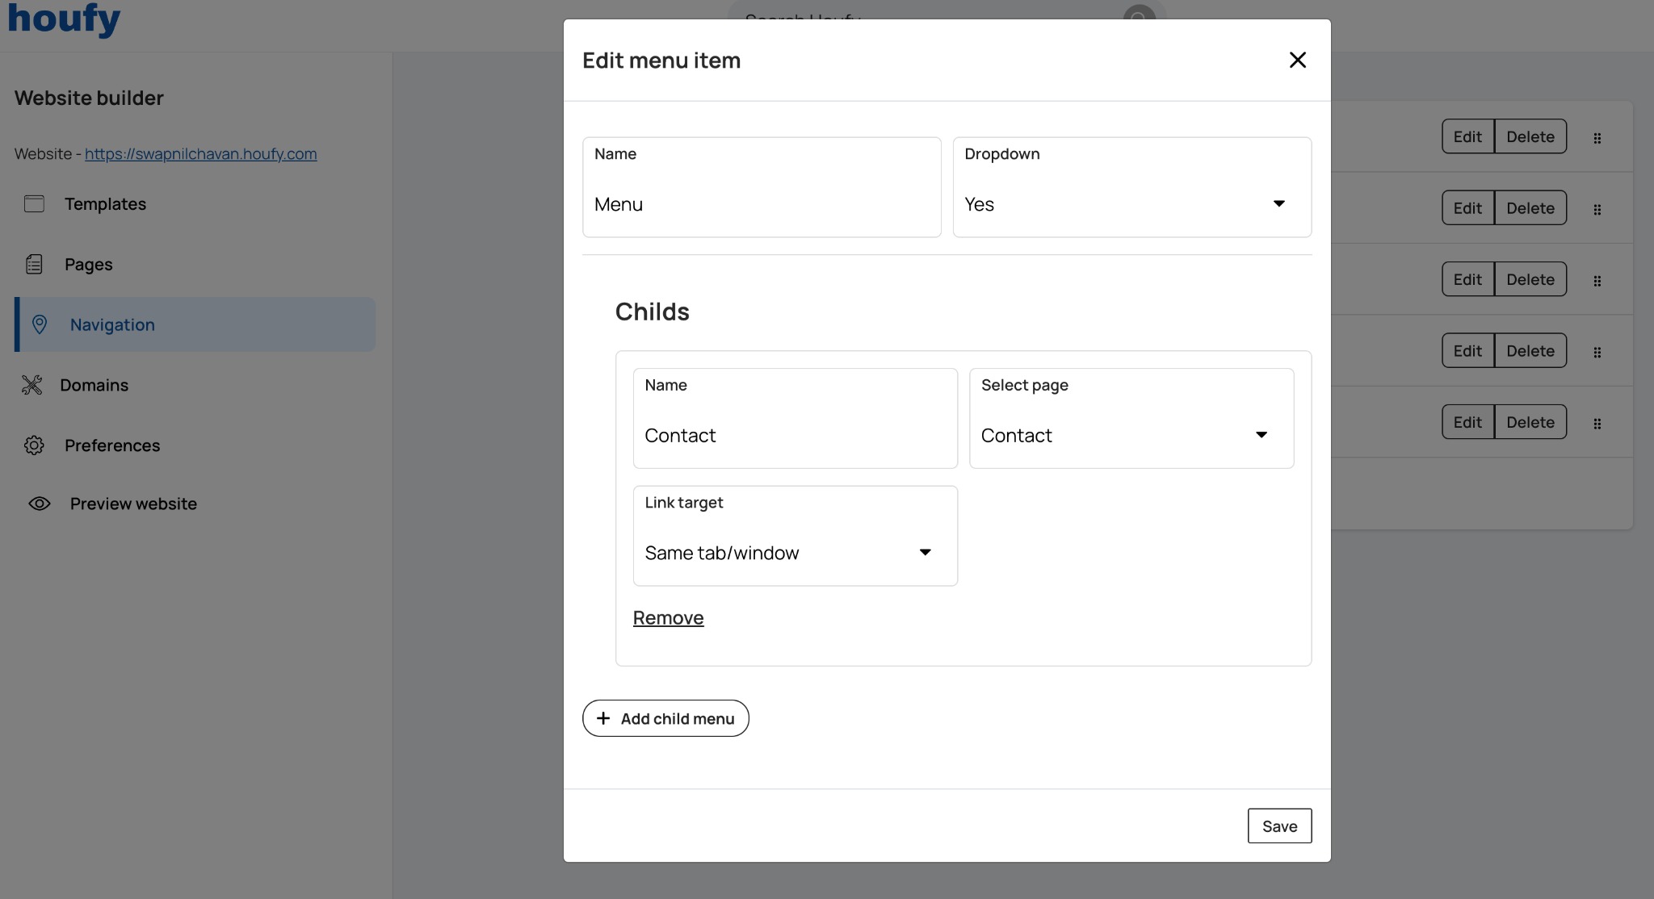1654x899 pixels.
Task: Expand the Link target same tab dropdown
Action: (923, 551)
